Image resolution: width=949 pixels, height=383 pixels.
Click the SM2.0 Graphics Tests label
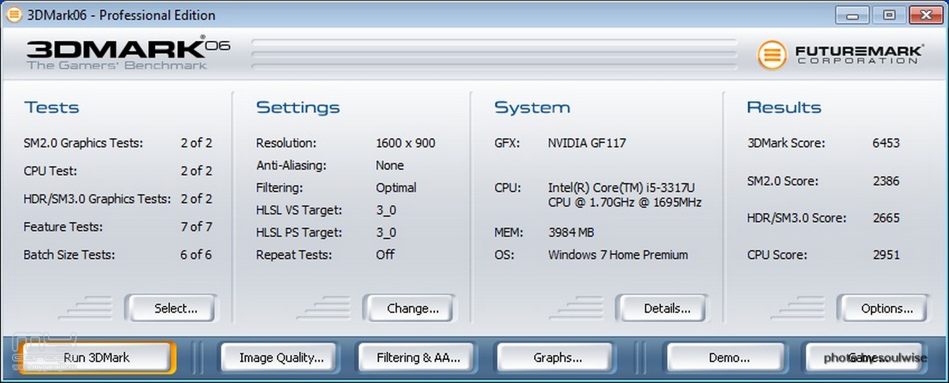83,143
